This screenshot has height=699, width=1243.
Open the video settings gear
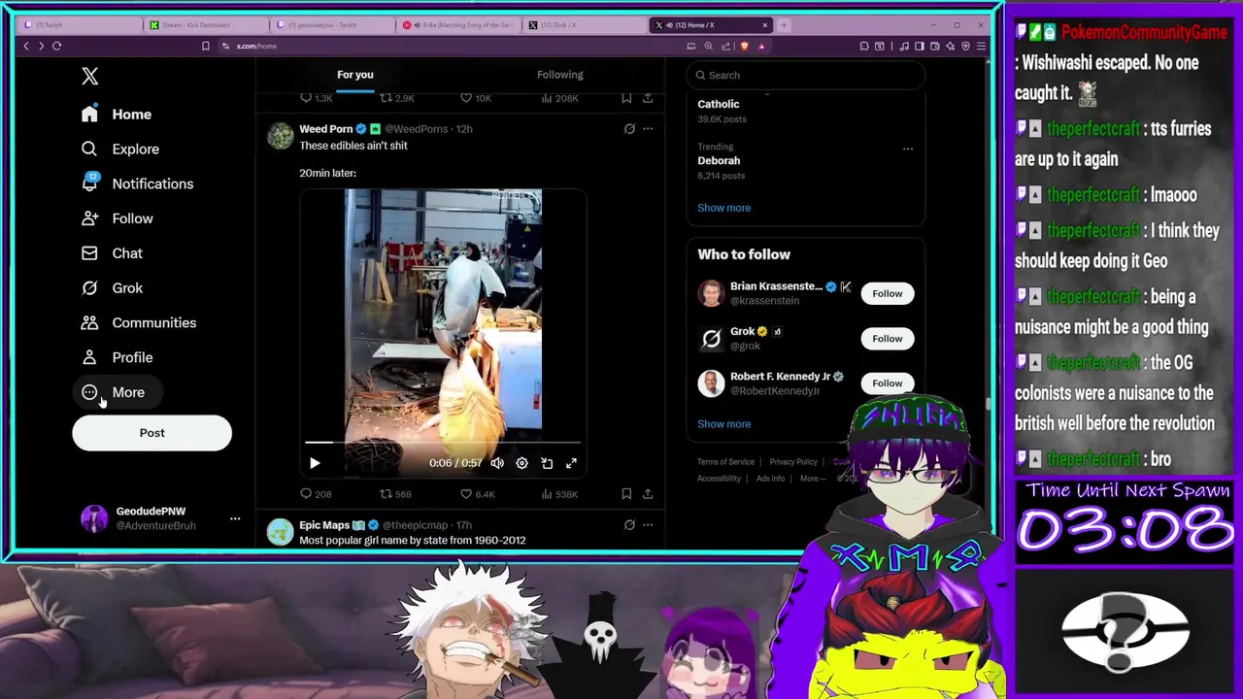[x=521, y=463]
